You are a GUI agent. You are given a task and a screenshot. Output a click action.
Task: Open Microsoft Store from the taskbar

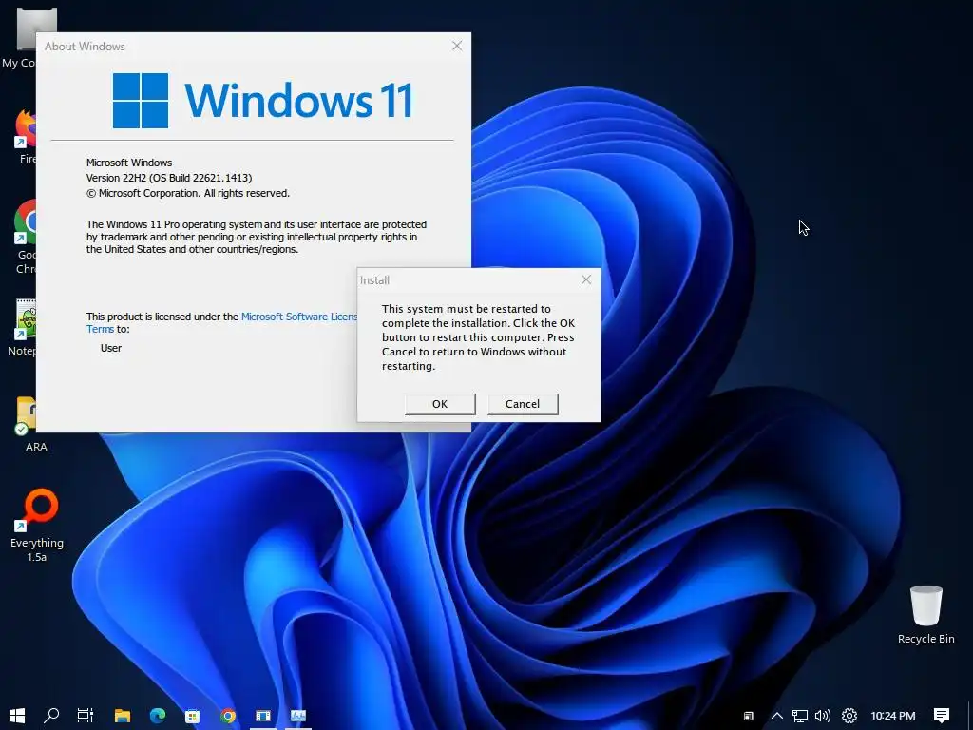(192, 715)
